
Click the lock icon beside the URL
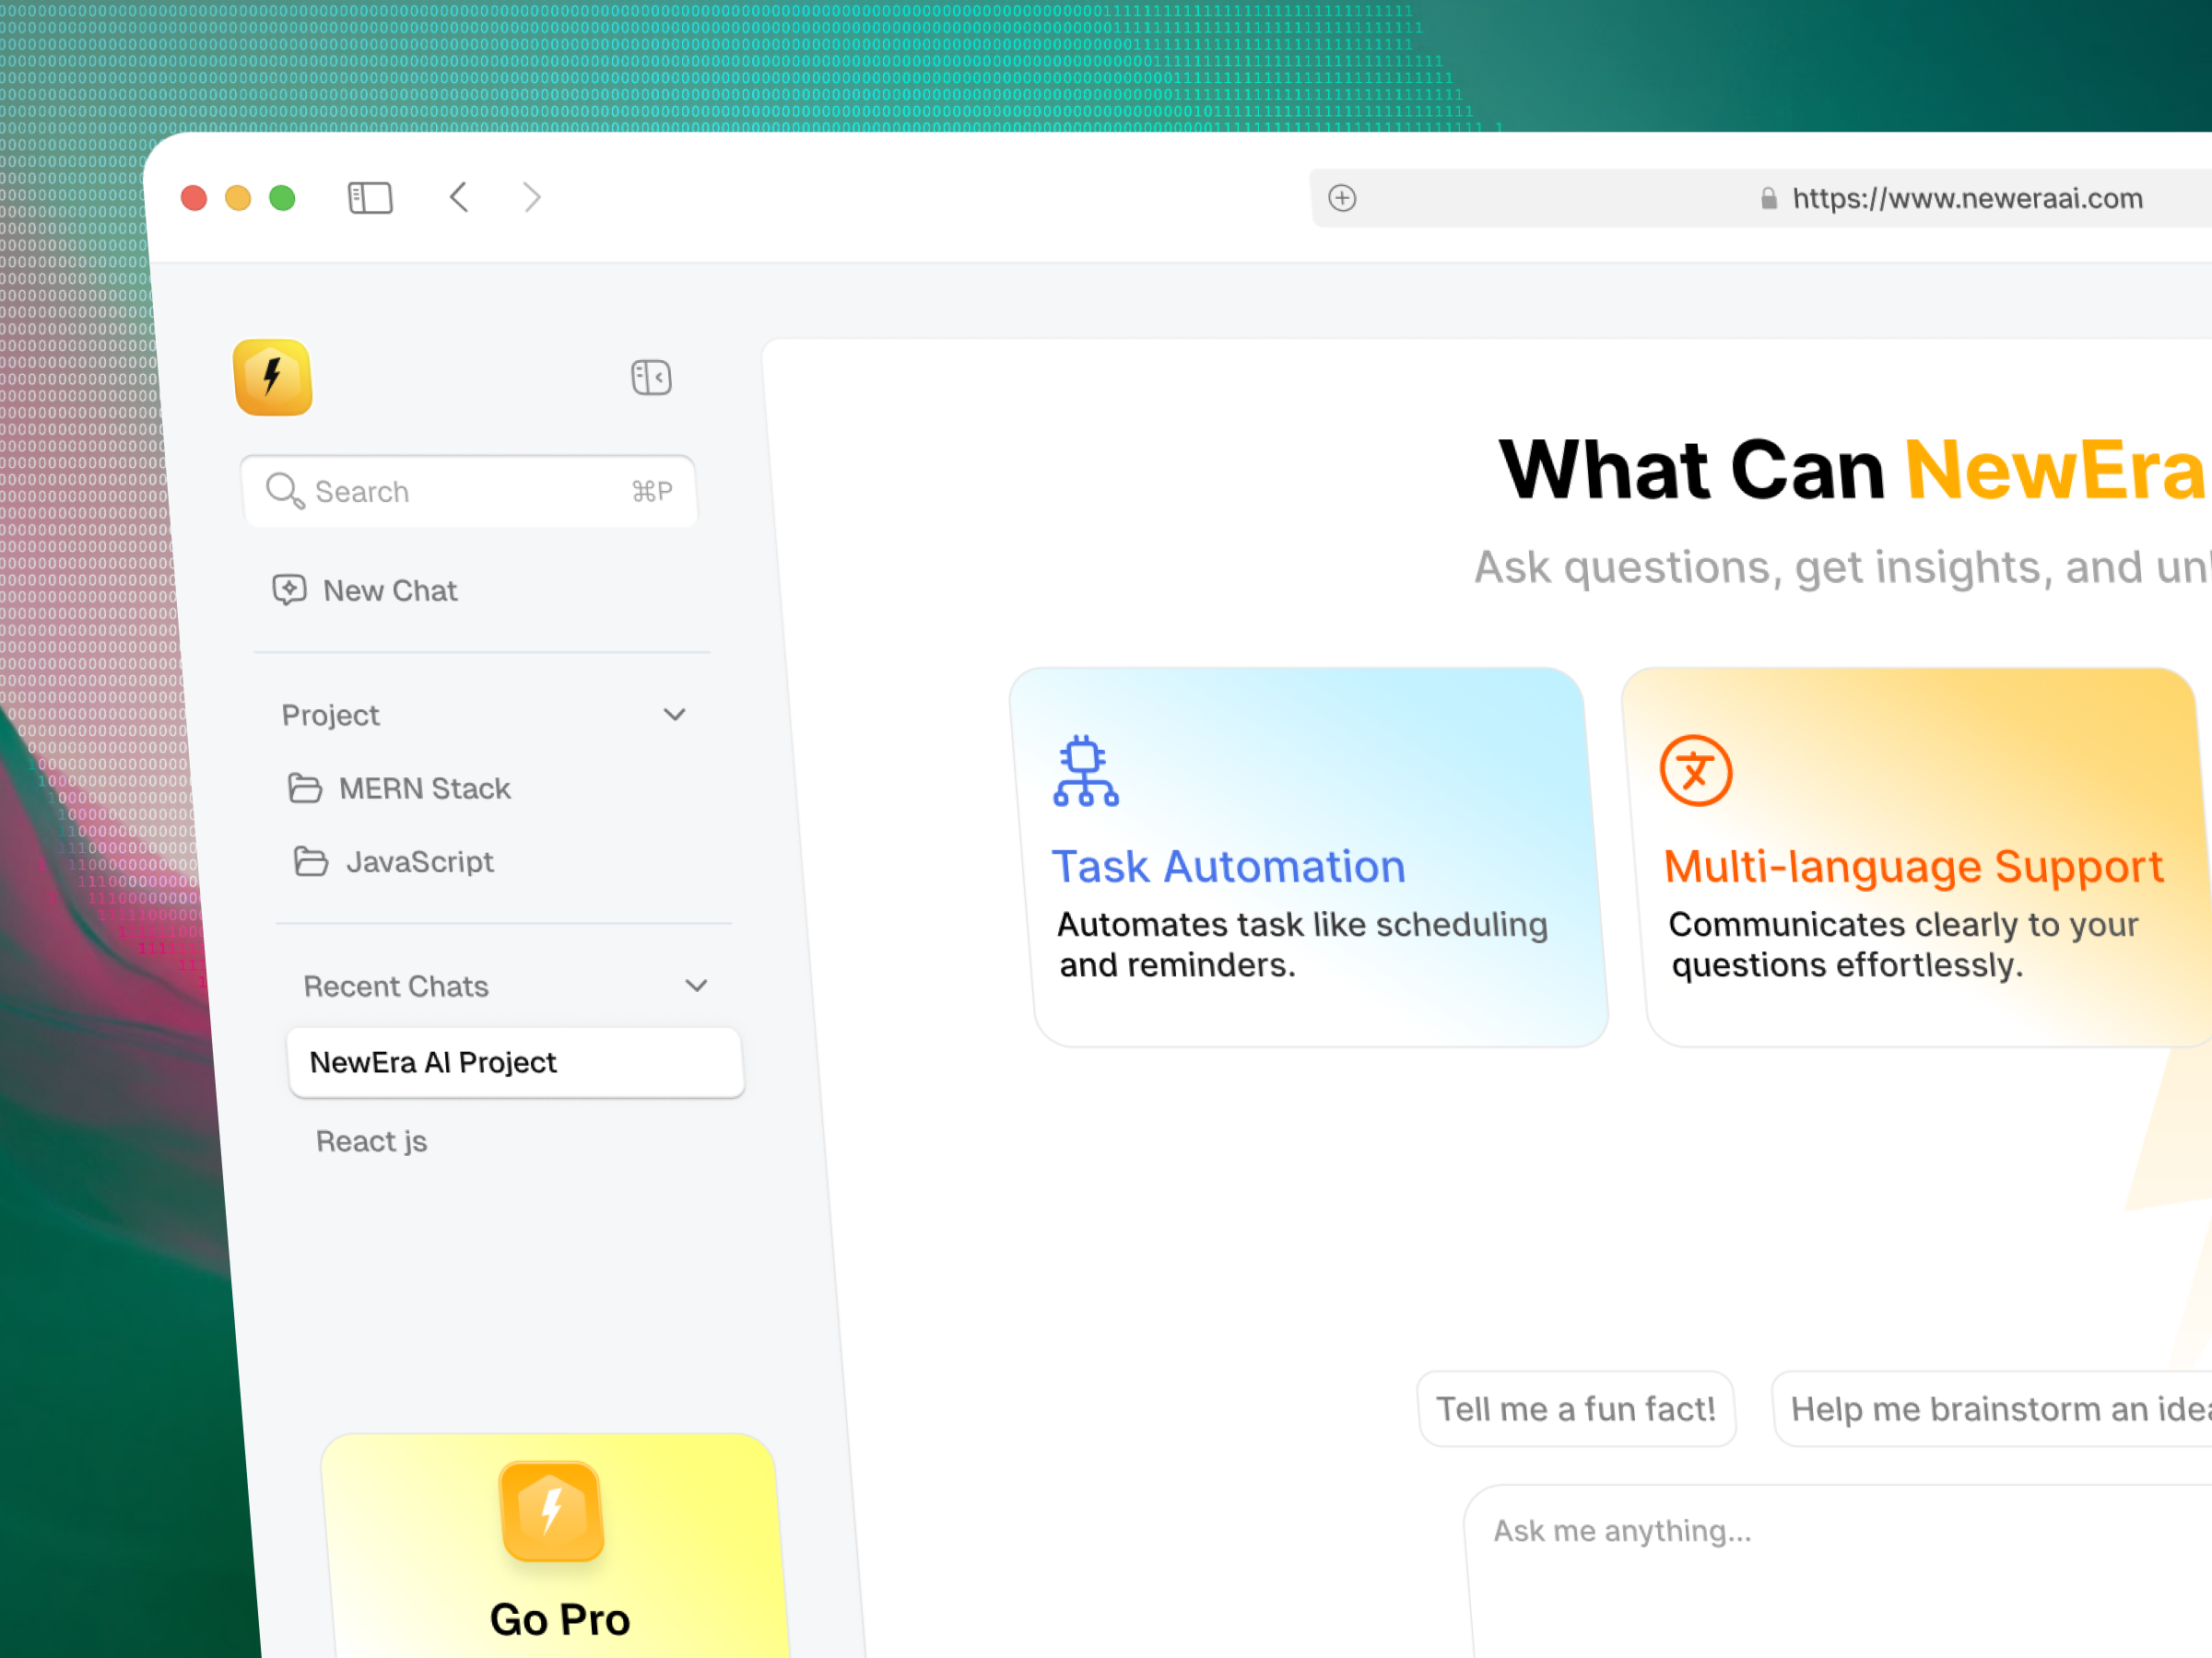click(1768, 198)
